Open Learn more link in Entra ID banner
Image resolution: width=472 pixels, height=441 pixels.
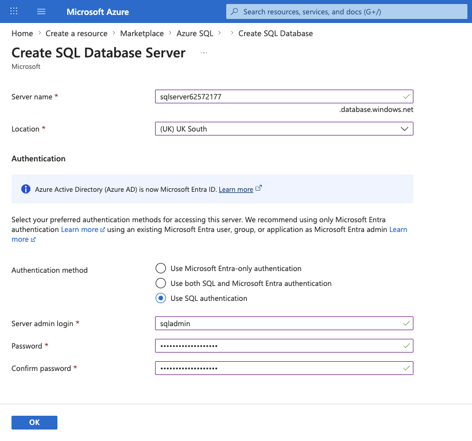pyautogui.click(x=235, y=189)
